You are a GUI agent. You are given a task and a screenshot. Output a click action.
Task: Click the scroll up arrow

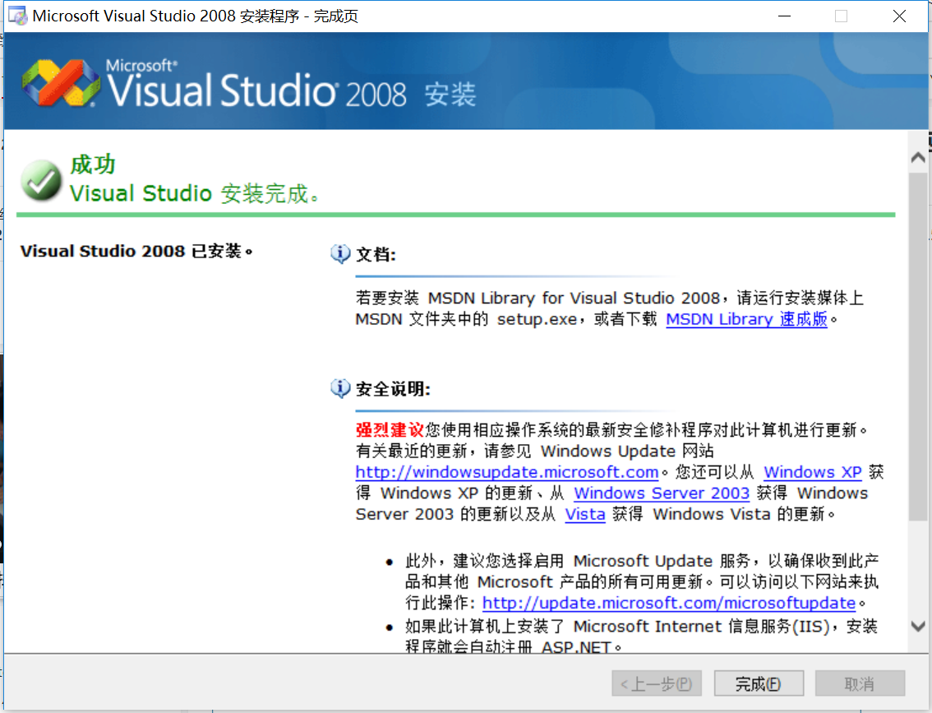[x=918, y=158]
